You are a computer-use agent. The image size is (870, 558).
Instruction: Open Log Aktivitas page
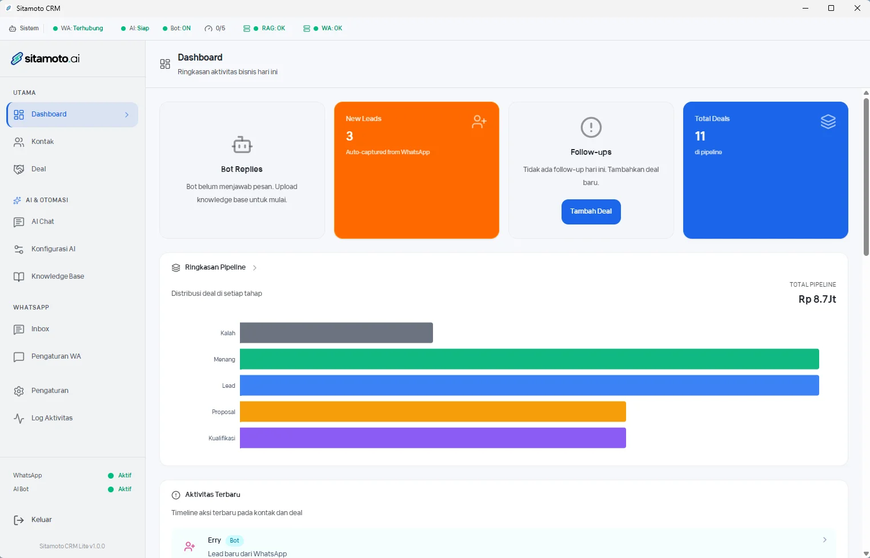click(73, 419)
